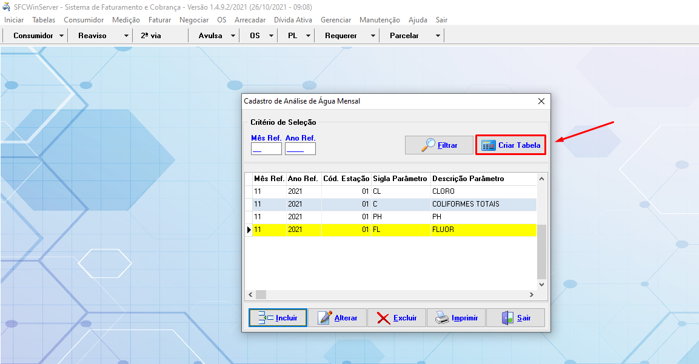
Task: Click the horizontal scrollbar right arrow
Action: (531, 295)
